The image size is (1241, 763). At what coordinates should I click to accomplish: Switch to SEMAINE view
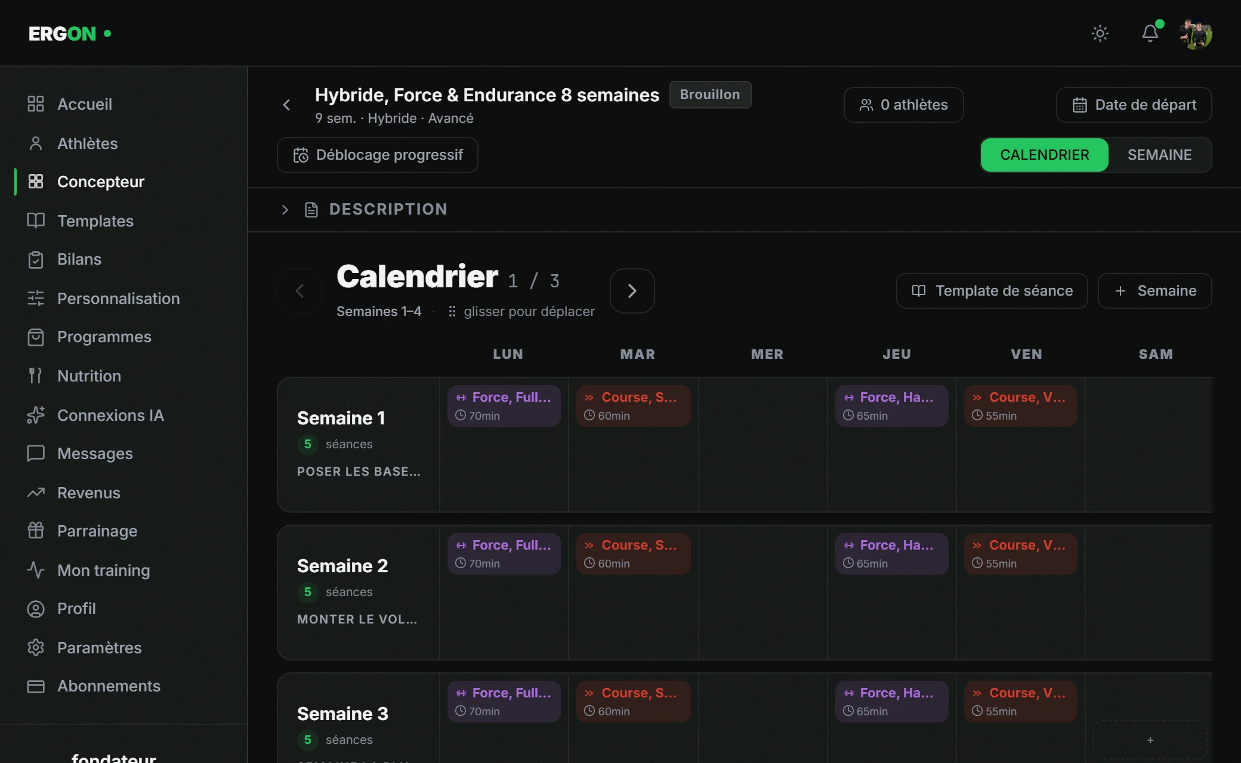click(x=1159, y=155)
